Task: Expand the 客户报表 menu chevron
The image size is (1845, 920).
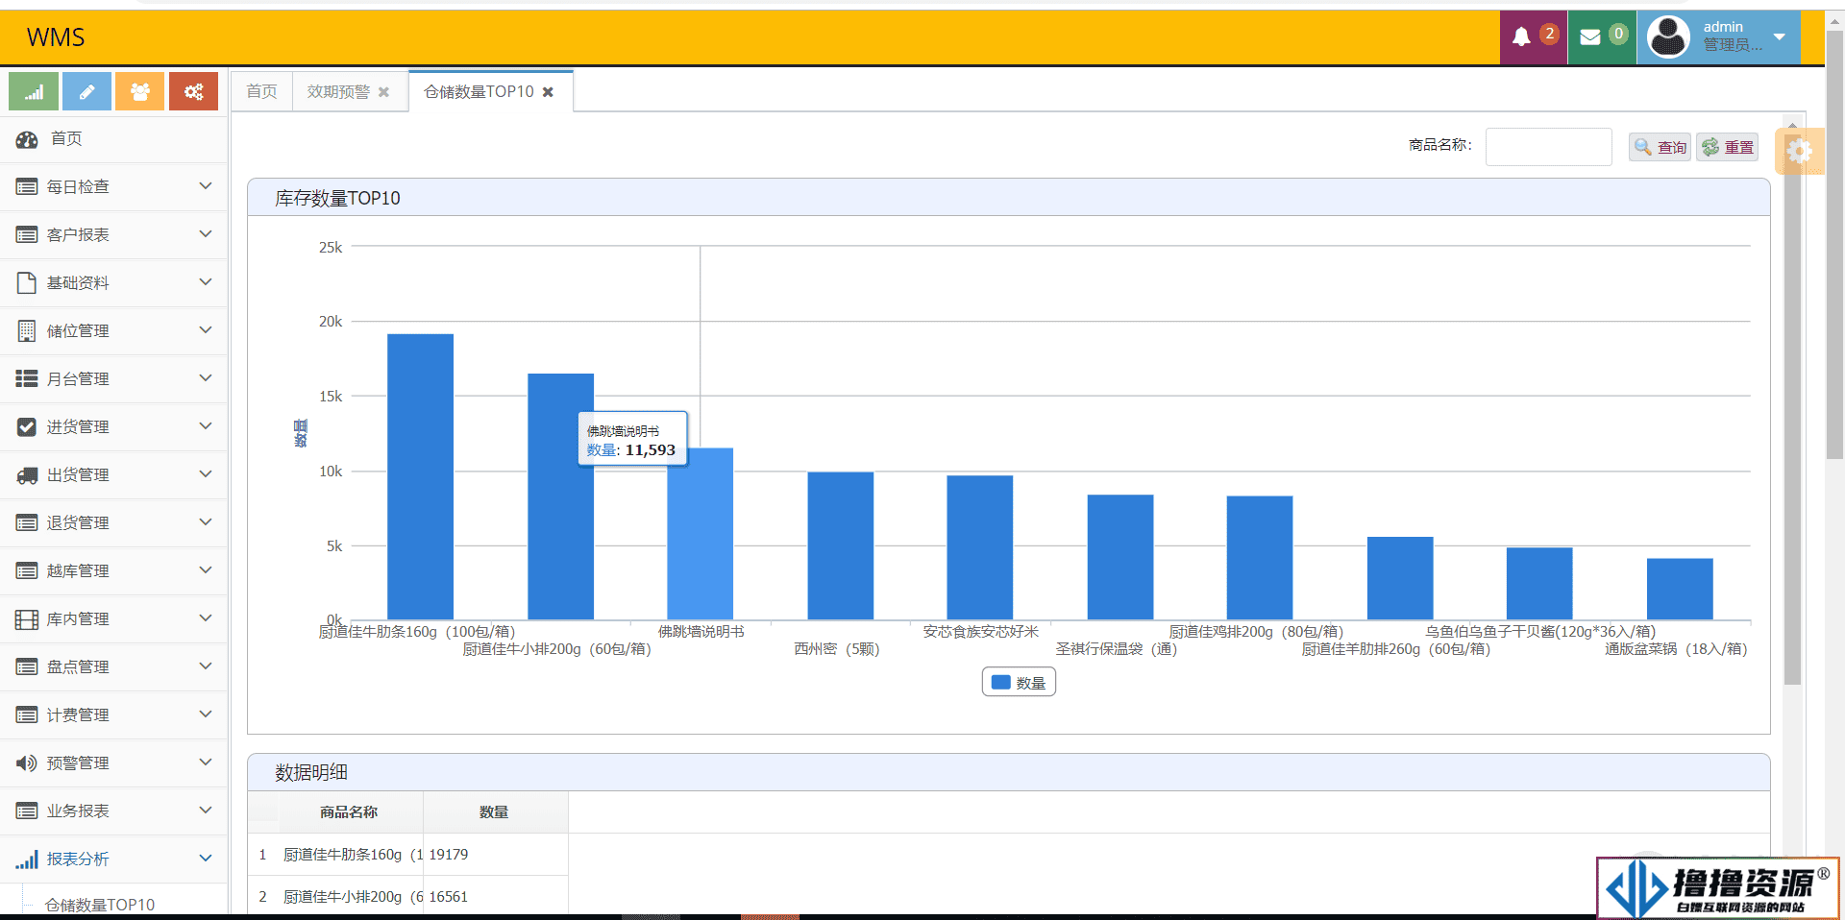Action: (205, 234)
